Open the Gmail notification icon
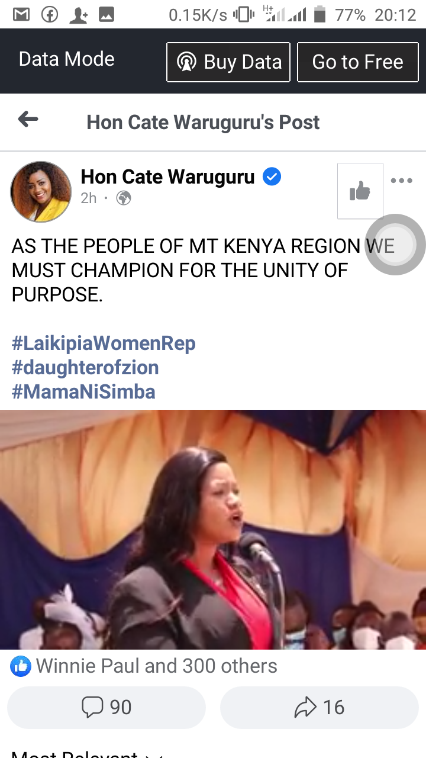 pos(21,14)
